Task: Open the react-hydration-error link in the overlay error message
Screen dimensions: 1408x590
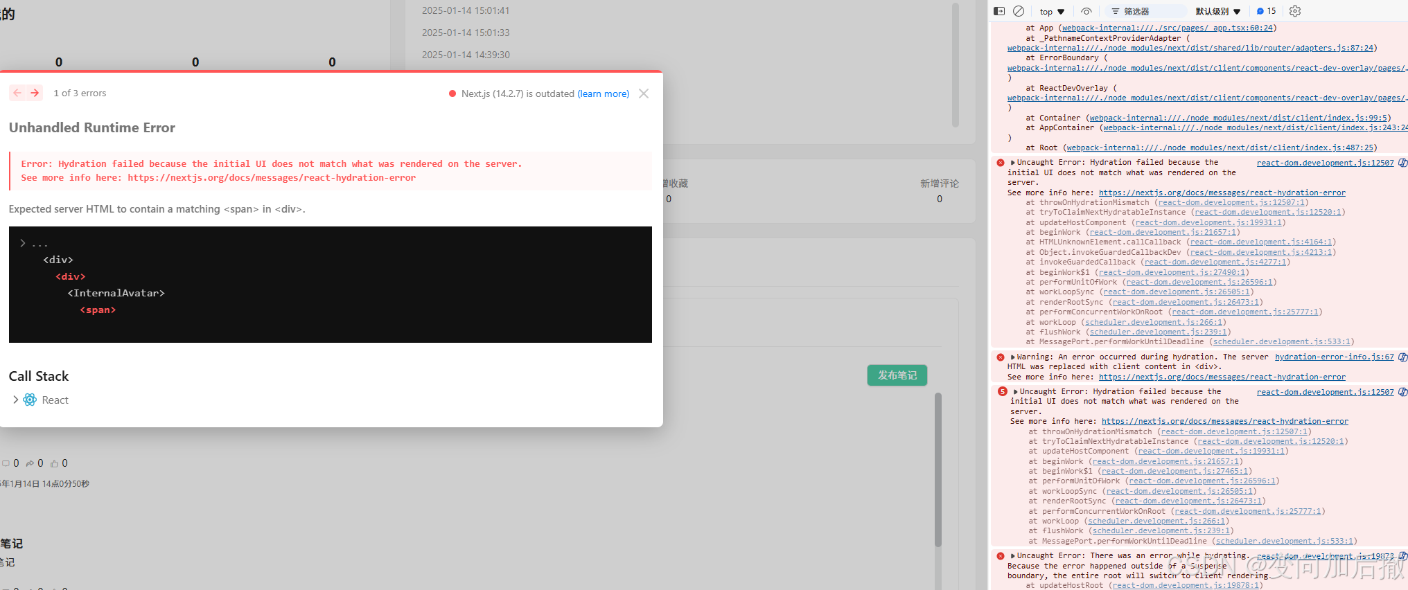Action: pyautogui.click(x=272, y=178)
